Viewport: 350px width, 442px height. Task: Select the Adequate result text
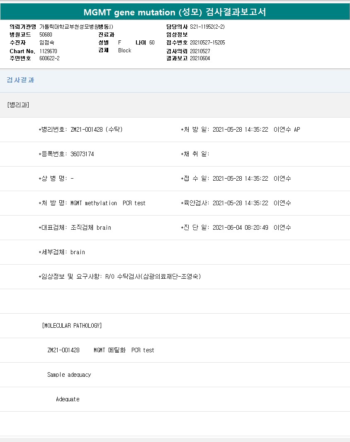pyautogui.click(x=68, y=399)
